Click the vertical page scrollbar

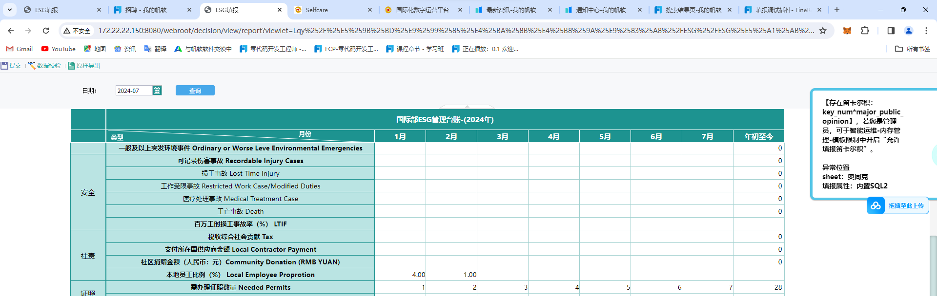point(933,265)
